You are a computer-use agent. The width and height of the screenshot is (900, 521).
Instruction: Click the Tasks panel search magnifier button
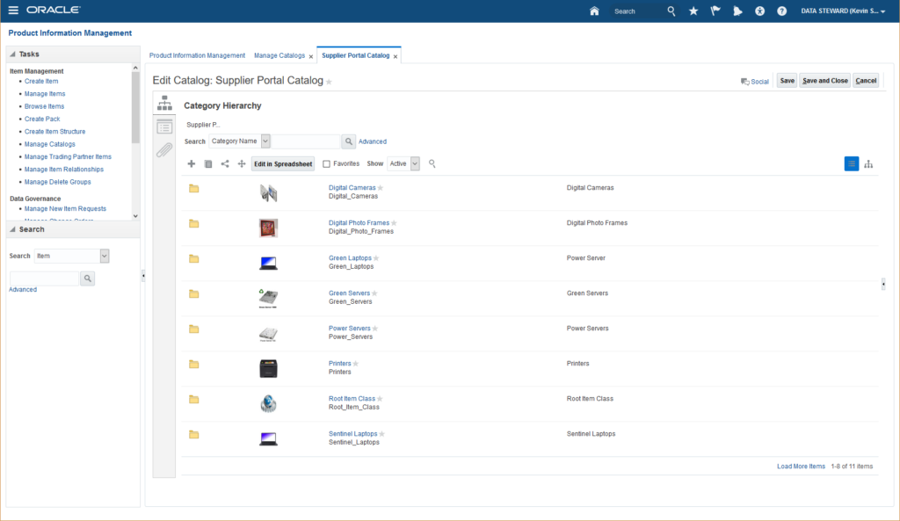[x=87, y=279]
